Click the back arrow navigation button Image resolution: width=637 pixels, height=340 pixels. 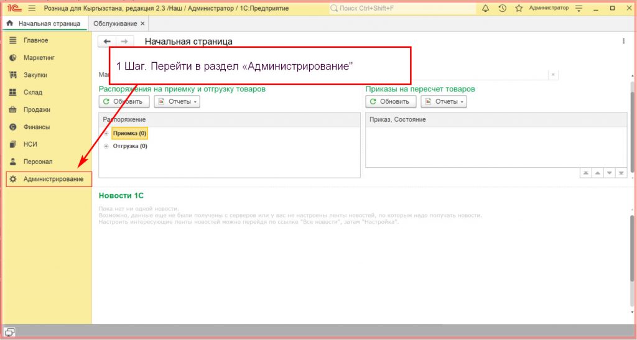click(107, 41)
